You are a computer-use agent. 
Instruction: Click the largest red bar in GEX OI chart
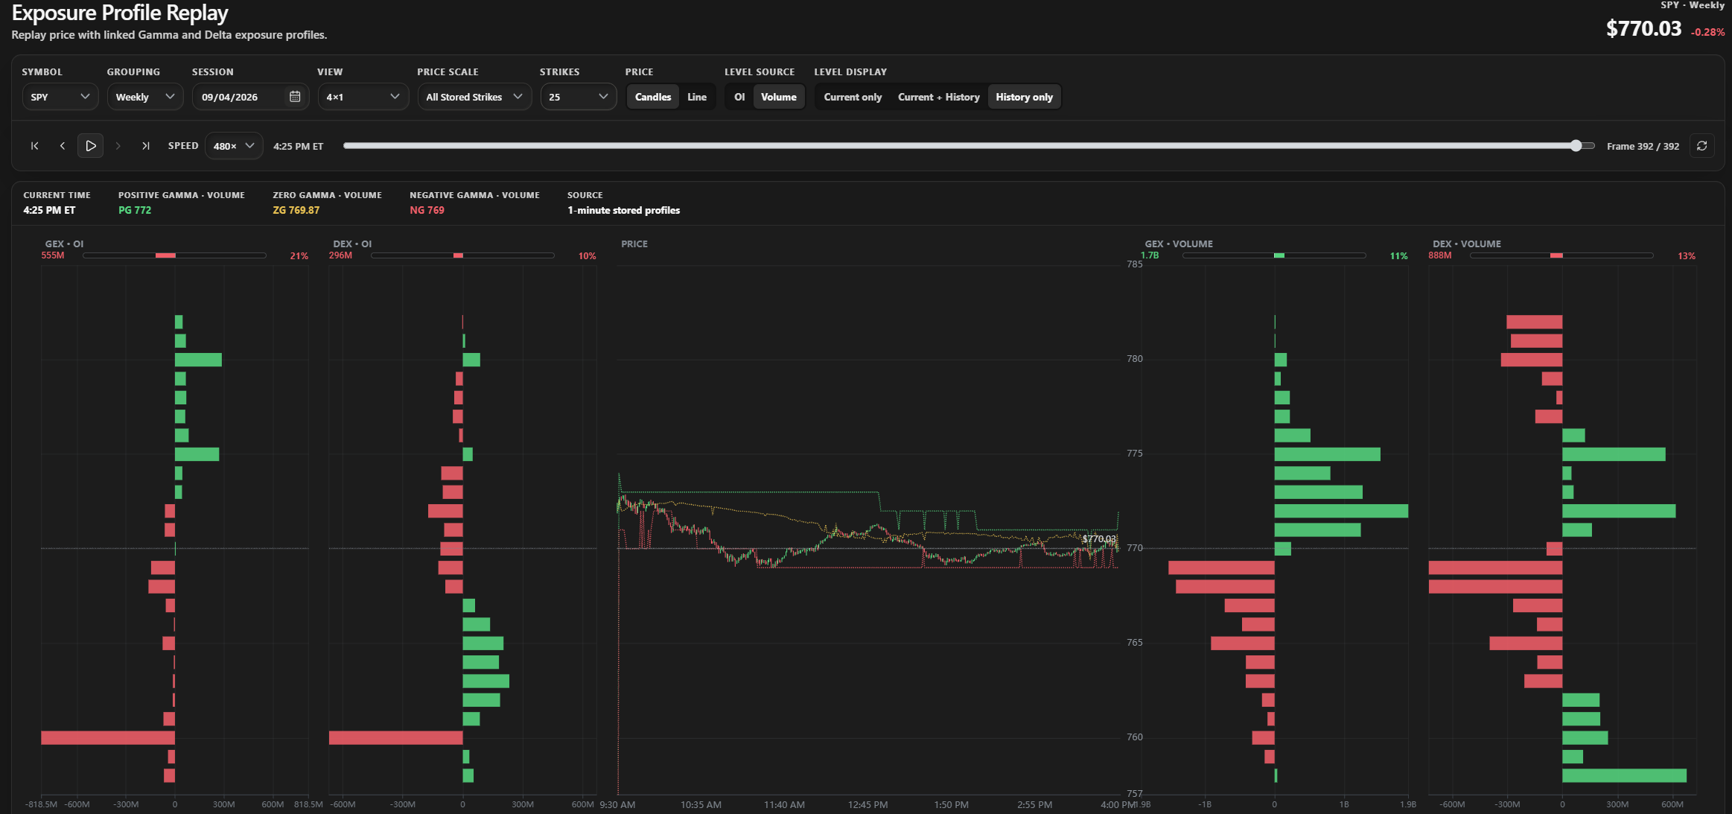coord(108,738)
